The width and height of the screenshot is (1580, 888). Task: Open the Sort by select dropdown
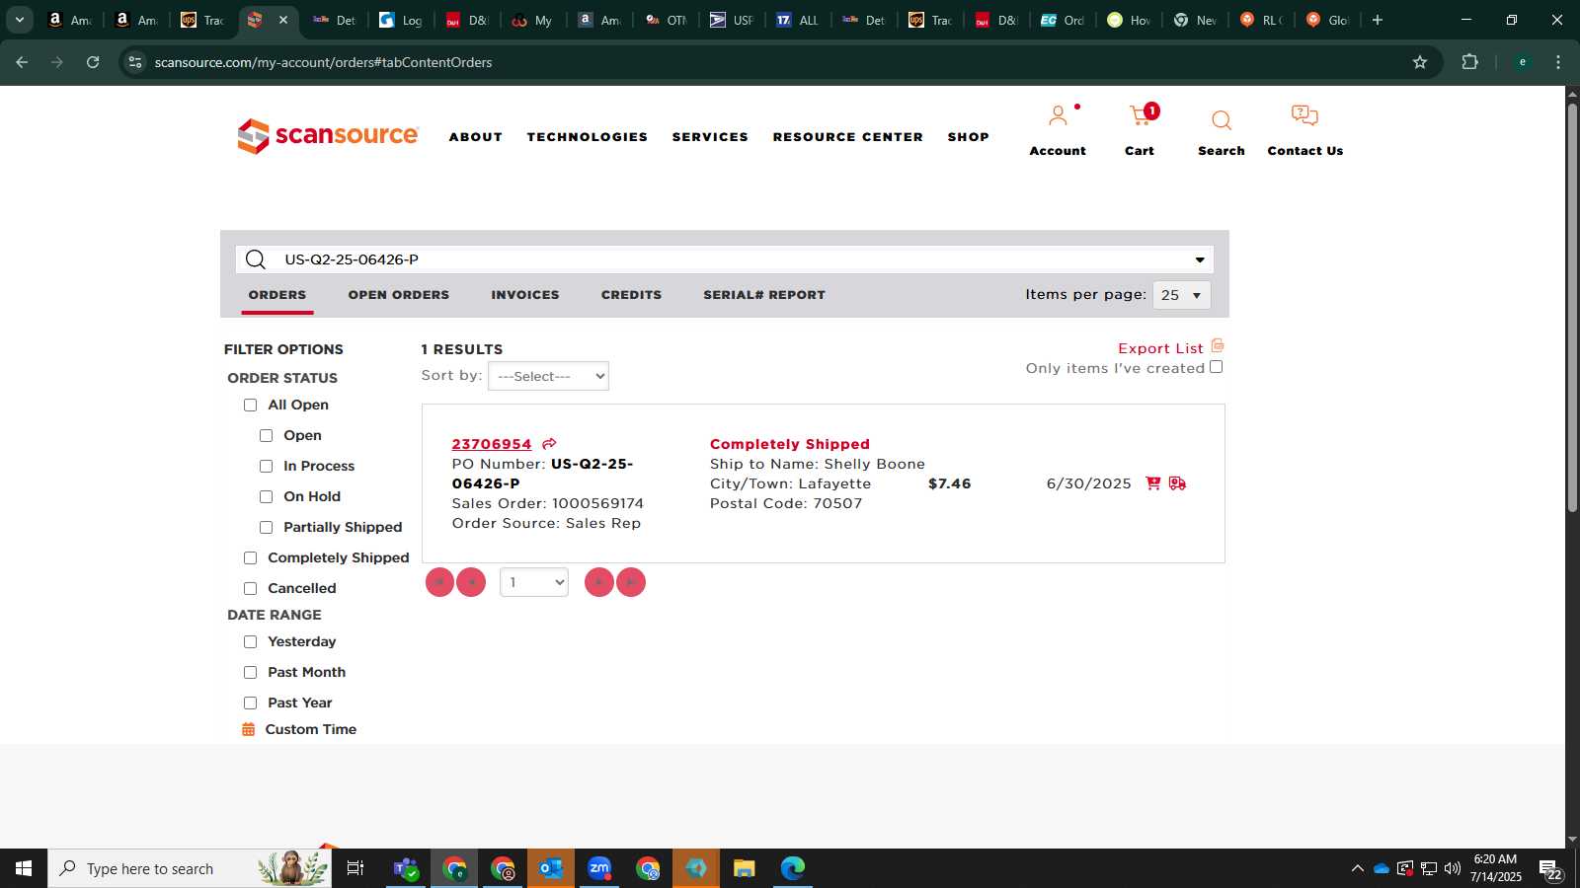point(548,376)
